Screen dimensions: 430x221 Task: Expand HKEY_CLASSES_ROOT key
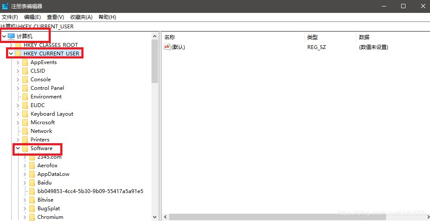pos(11,45)
